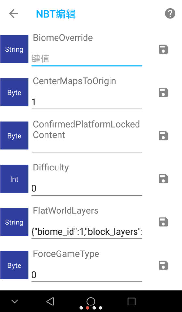182x312 pixels.
Task: Edit the ForceGameType value field
Action: [x=87, y=275]
